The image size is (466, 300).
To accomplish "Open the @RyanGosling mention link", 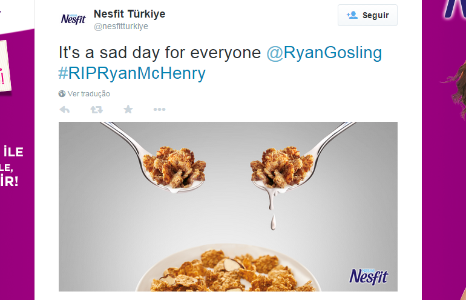I will 324,53.
